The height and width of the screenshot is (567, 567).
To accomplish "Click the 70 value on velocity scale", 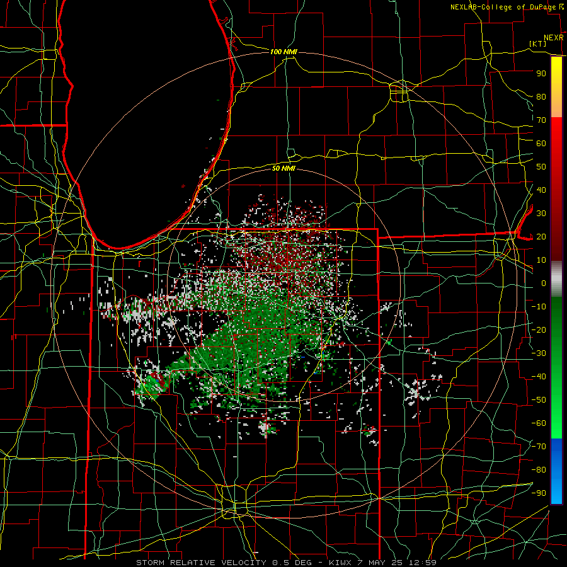I will pyautogui.click(x=541, y=120).
